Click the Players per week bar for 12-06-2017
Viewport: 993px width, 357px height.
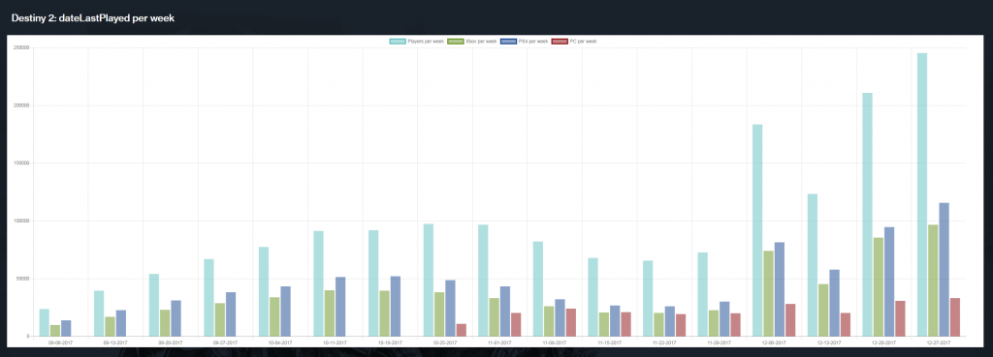(x=757, y=230)
